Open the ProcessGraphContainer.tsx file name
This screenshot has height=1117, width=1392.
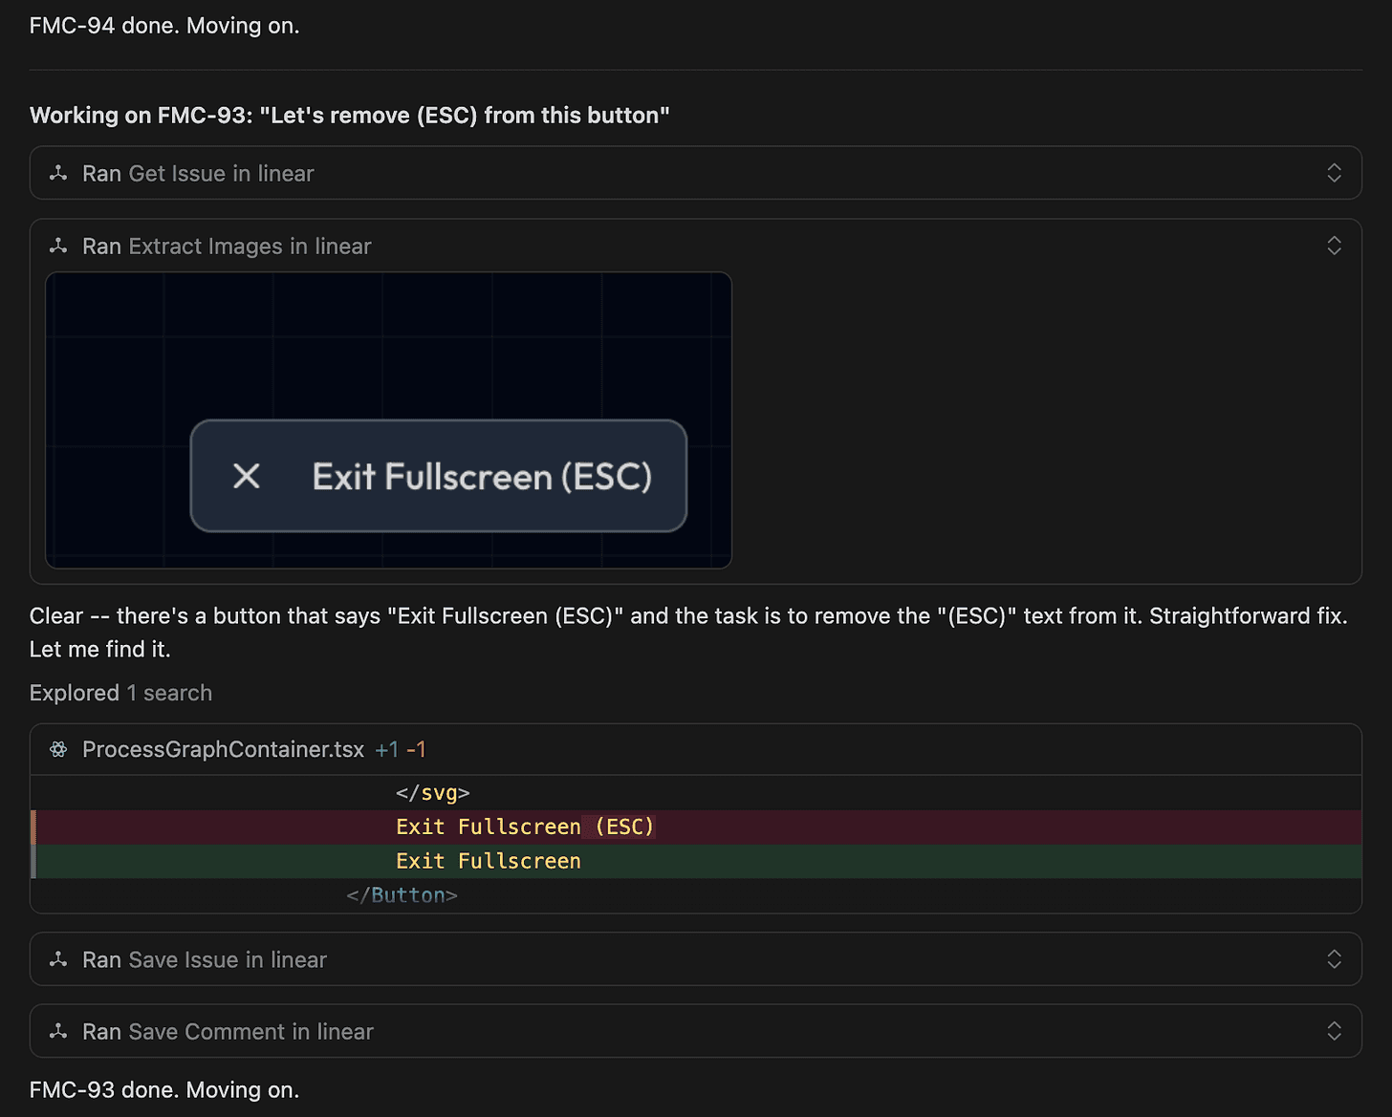223,749
